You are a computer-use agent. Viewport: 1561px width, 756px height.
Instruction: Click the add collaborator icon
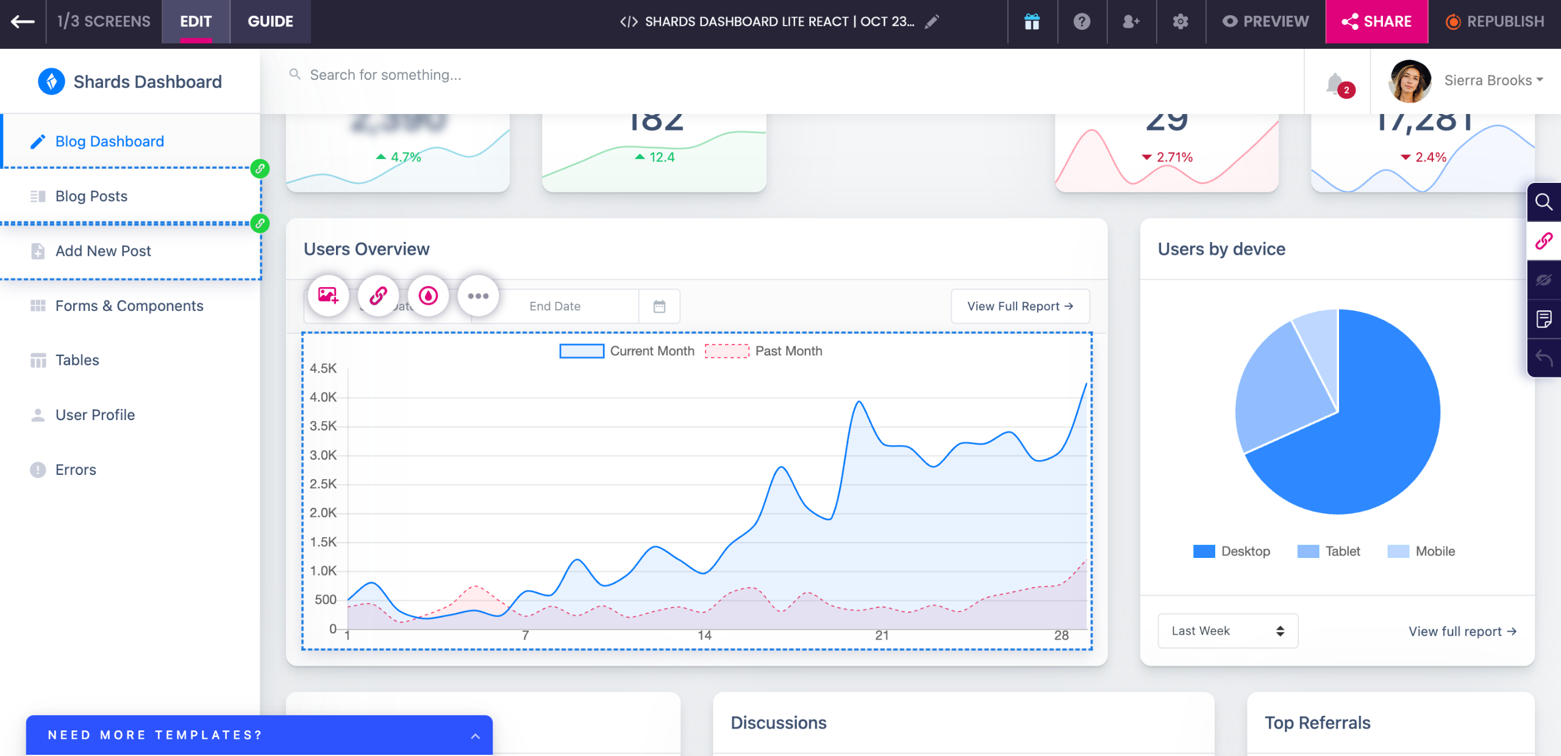click(1131, 21)
